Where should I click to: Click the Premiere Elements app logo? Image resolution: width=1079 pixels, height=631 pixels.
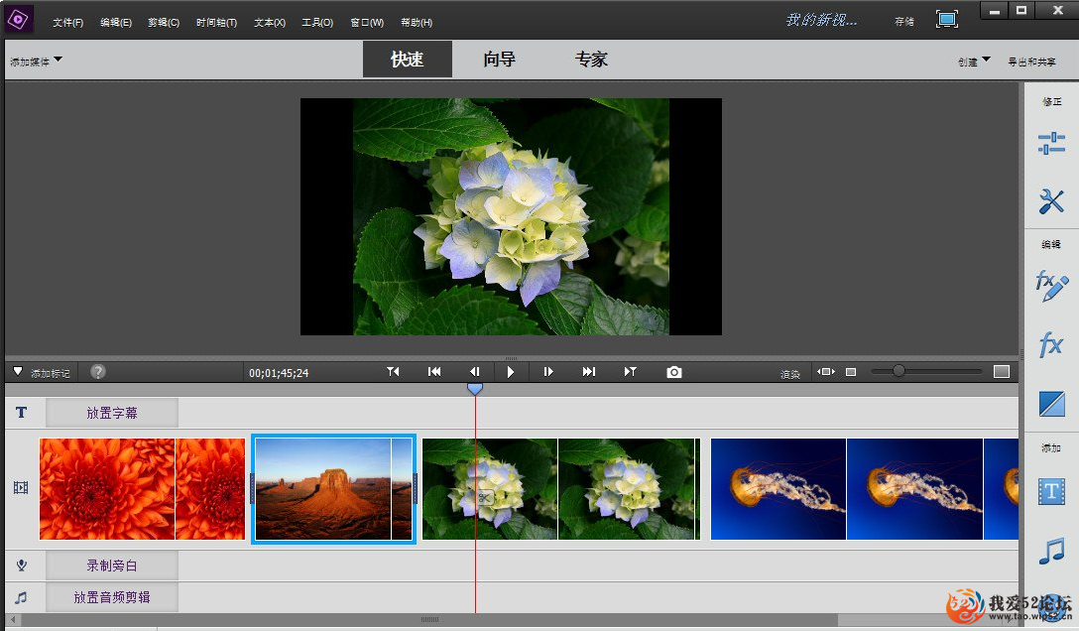(x=17, y=19)
